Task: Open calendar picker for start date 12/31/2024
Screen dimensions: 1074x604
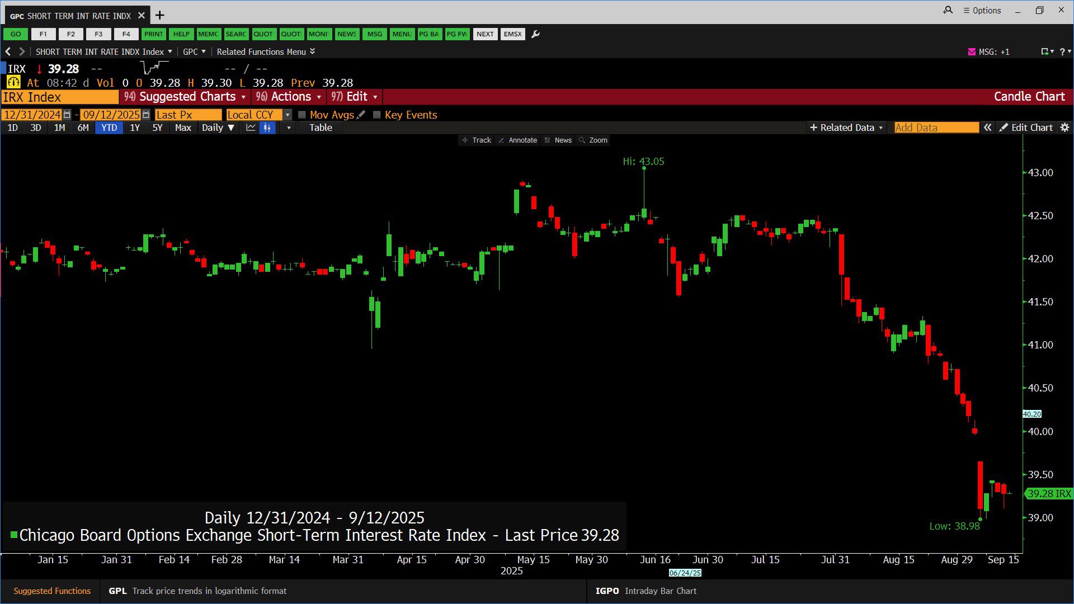Action: [x=67, y=115]
